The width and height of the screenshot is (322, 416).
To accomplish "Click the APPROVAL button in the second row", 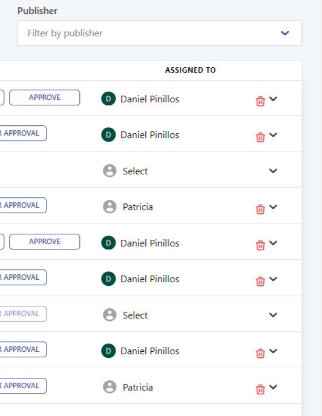I will click(23, 133).
